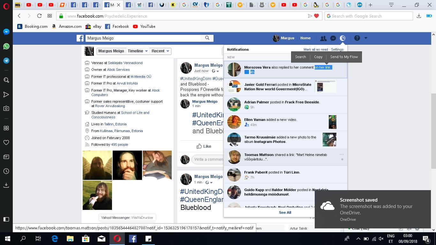Open the Windows Action Center
Screen dimensions: 436x245
coord(426,239)
